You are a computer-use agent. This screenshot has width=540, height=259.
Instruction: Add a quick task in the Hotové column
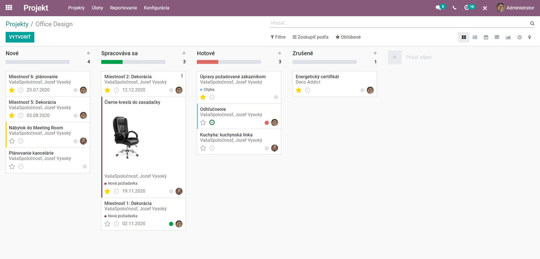[280, 53]
